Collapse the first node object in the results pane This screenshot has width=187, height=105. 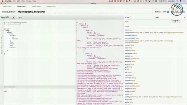click(77, 31)
